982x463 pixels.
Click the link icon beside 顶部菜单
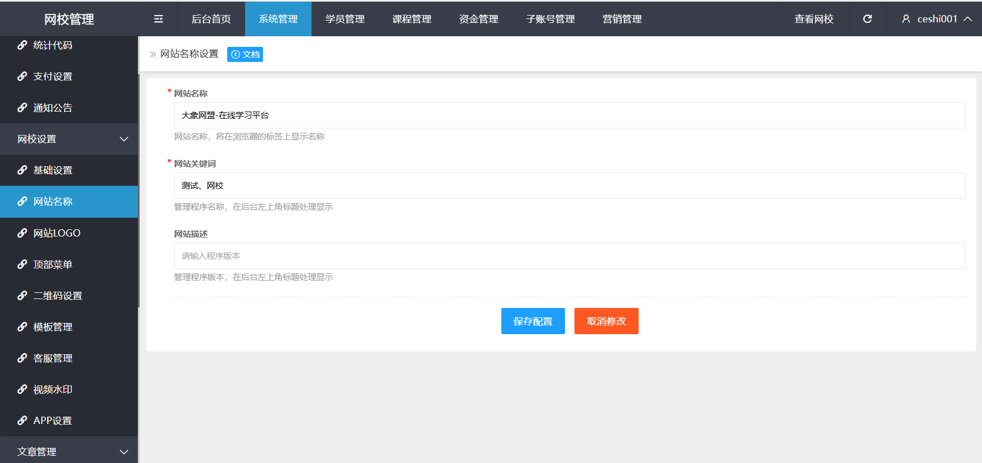pyautogui.click(x=22, y=264)
